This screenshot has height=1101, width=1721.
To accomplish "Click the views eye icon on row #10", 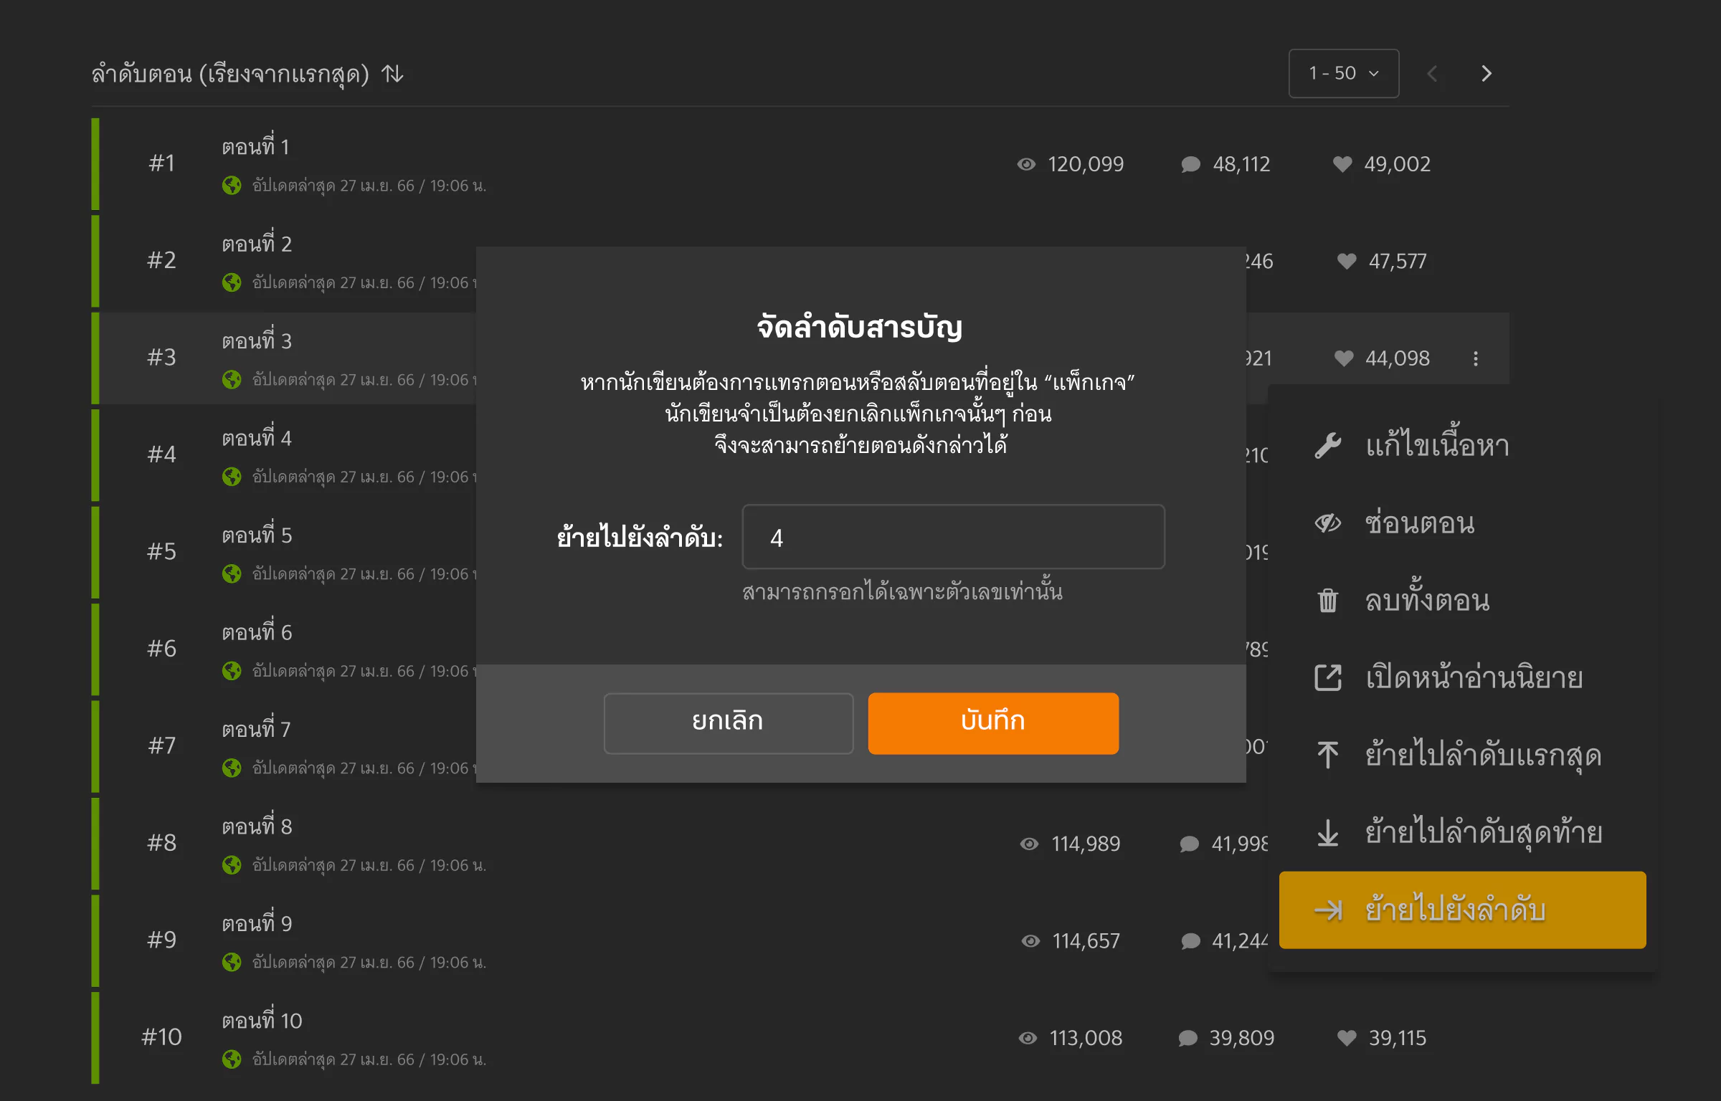I will [x=1028, y=1038].
